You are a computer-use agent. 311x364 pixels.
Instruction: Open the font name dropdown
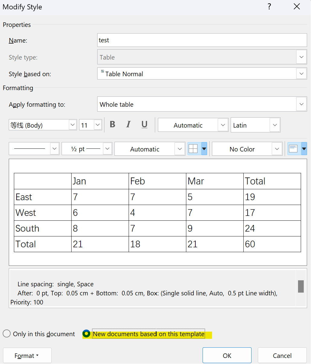(x=73, y=125)
